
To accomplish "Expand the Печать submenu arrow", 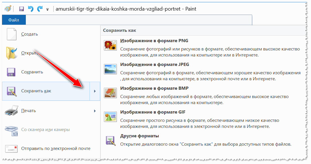I will tap(95, 111).
